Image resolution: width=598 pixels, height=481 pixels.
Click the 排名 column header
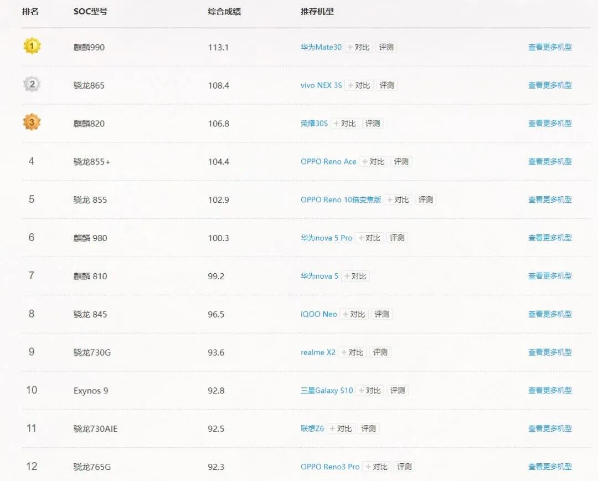pyautogui.click(x=30, y=12)
